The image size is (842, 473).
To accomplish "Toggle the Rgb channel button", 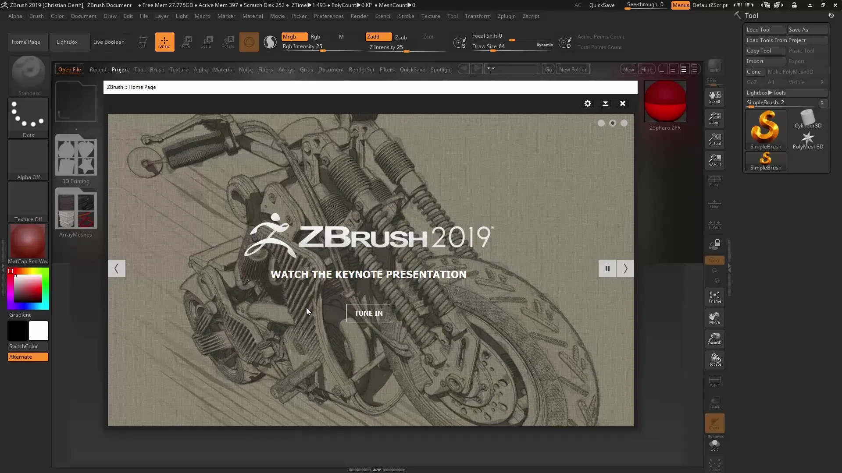I will click(315, 37).
